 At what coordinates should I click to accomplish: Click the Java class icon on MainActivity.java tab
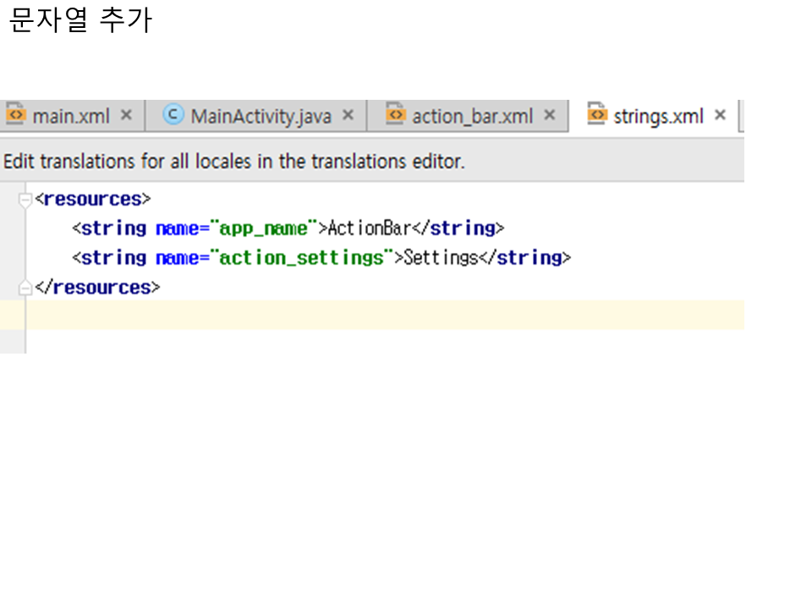[173, 115]
